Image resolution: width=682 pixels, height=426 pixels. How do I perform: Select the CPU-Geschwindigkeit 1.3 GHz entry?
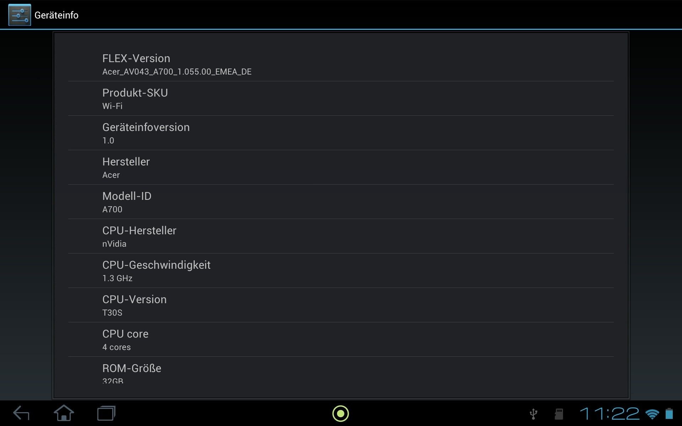pyautogui.click(x=341, y=271)
